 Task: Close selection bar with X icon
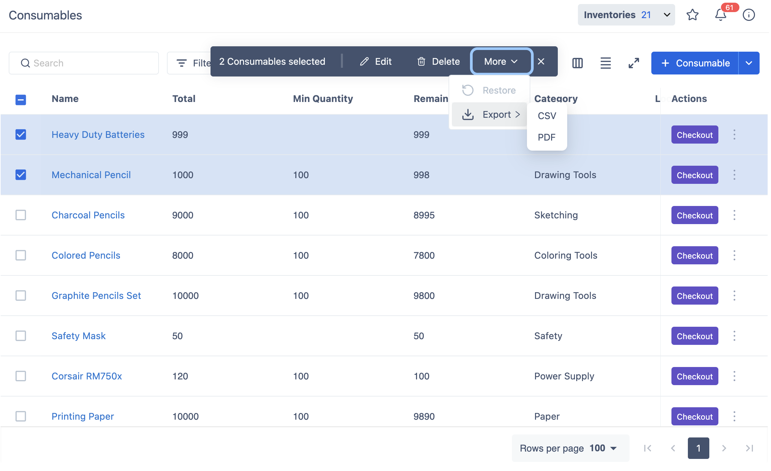pos(541,61)
